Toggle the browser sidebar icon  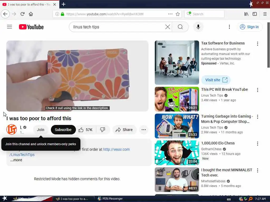[255, 14]
